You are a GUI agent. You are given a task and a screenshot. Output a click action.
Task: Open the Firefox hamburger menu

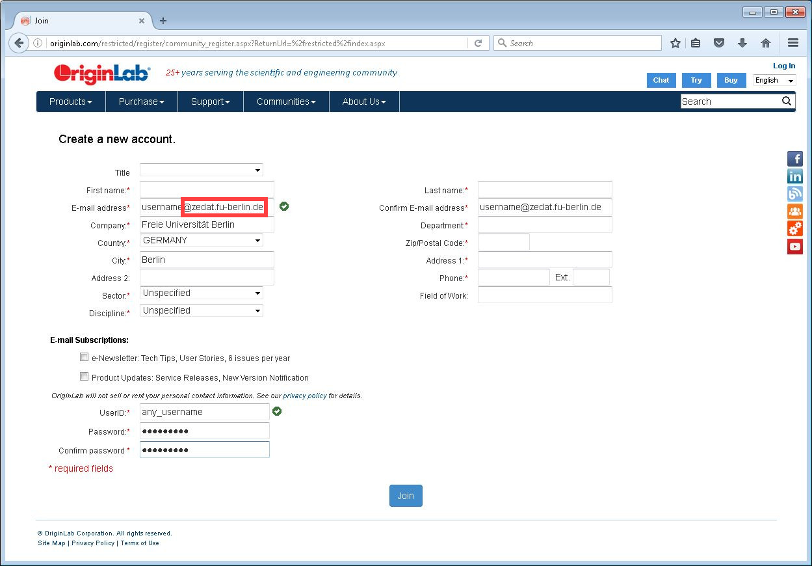793,43
